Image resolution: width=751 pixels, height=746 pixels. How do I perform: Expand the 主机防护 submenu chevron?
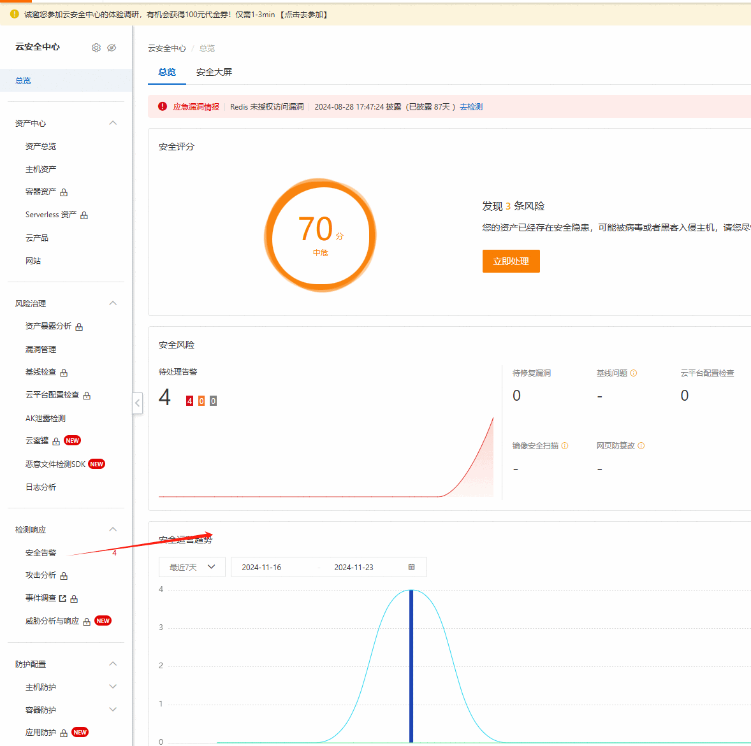tap(113, 687)
